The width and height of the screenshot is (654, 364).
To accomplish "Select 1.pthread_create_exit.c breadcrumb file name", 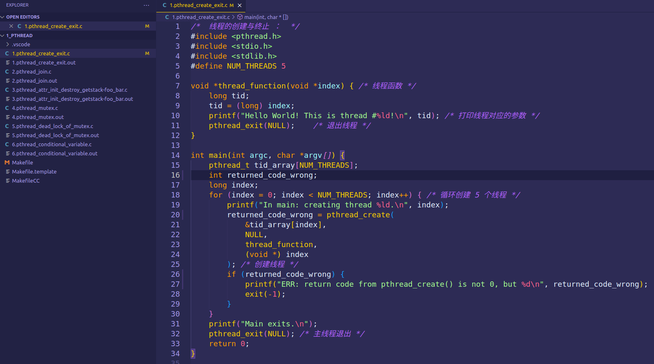I will pos(201,17).
